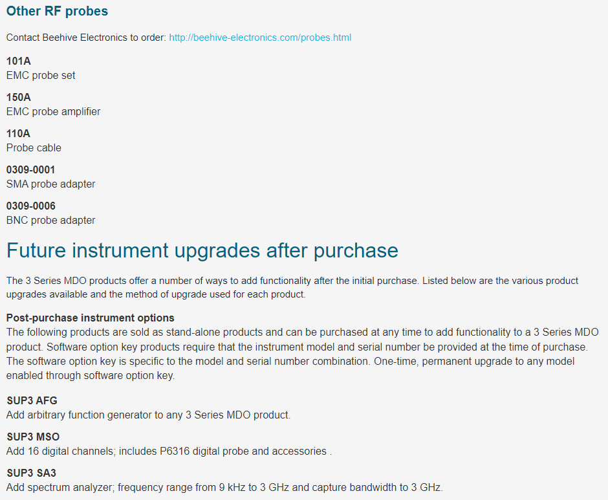
Task: Select the 0309-0001 part number
Action: 30,169
